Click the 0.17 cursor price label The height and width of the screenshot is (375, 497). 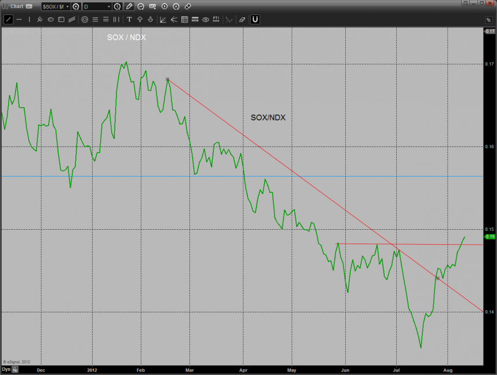(490, 31)
